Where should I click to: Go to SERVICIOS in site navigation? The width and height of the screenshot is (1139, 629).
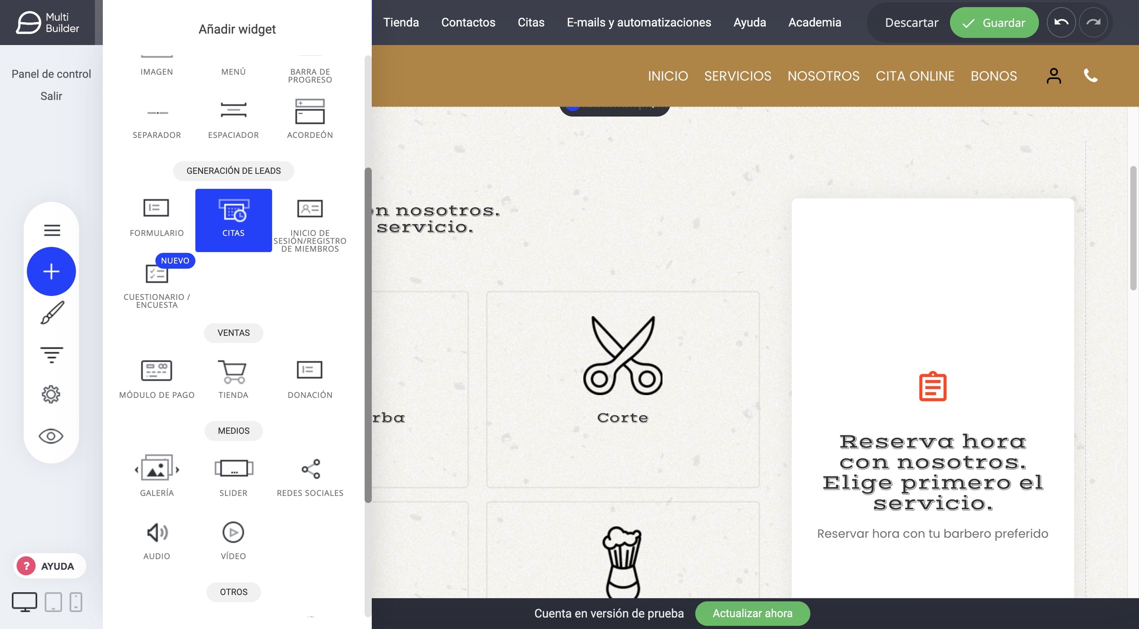coord(738,76)
